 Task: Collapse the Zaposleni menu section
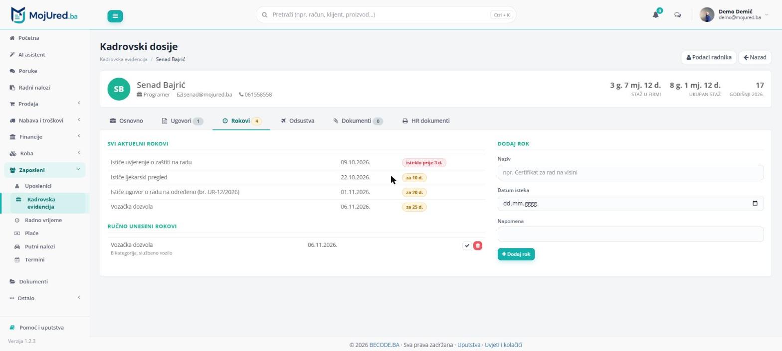(44, 170)
